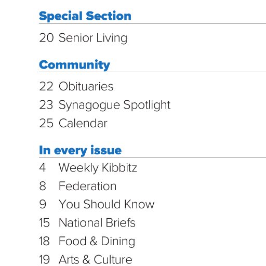This screenshot has height=266, width=266.
Task: Click the National Briefs entry
Action: [x=97, y=222]
